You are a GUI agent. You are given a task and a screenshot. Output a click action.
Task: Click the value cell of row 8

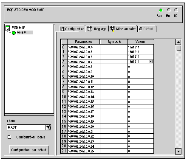pyautogui.click(x=140, y=87)
